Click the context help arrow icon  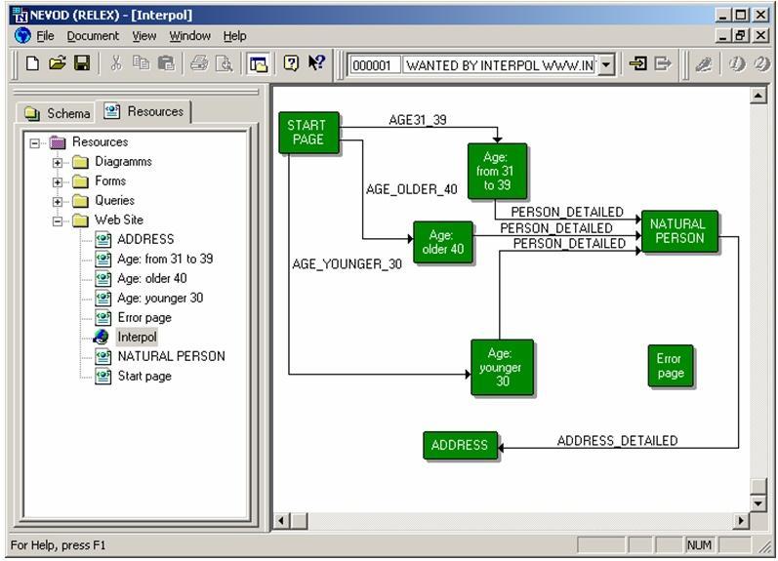(316, 63)
